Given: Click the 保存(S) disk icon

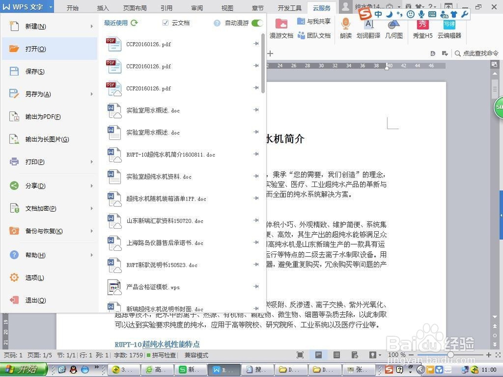Looking at the screenshot, I should click(x=14, y=71).
